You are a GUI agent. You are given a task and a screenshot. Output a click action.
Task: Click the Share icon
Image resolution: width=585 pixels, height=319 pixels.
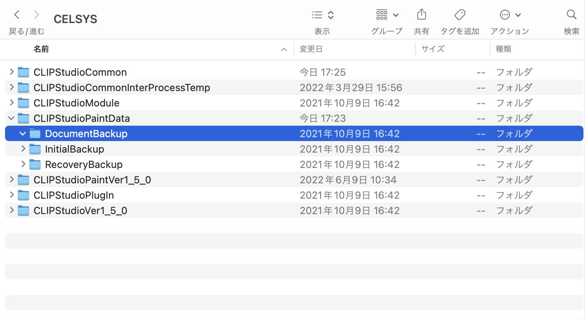[x=422, y=15]
